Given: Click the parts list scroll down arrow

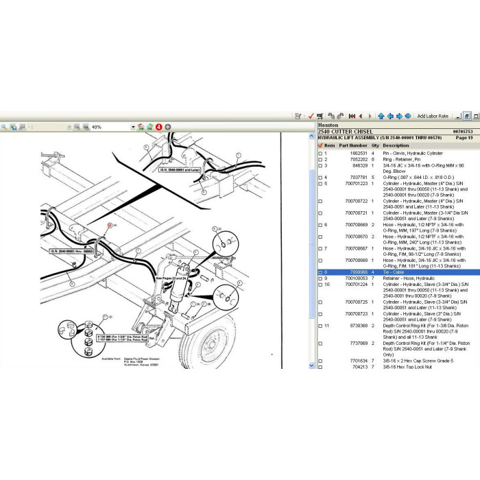Looking at the screenshot, I should 311,365.
